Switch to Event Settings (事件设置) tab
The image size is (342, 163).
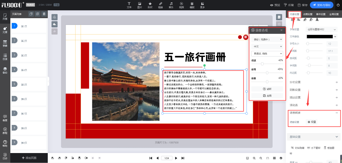[321, 14]
